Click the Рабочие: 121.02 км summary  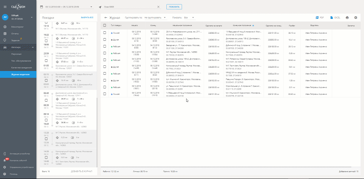pos(111,171)
